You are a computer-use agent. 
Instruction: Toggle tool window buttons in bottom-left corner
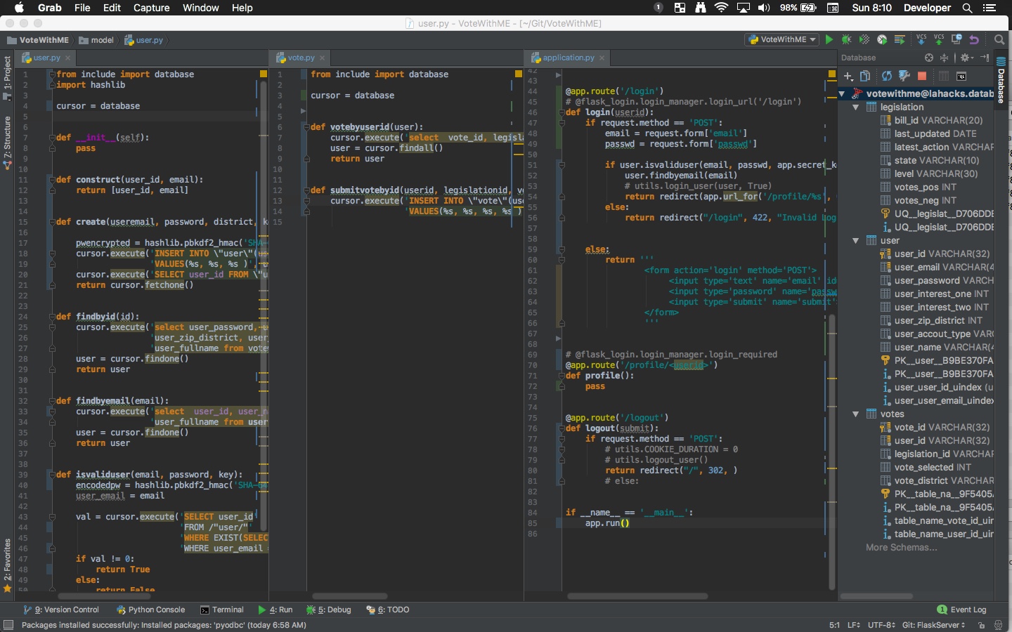8,625
